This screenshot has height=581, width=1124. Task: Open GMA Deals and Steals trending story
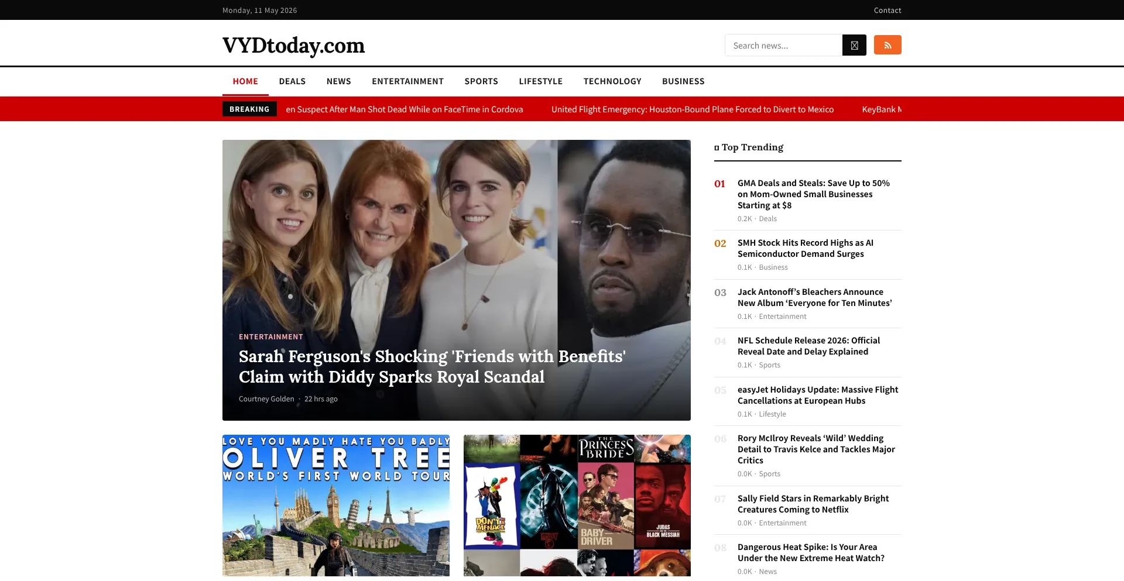814,194
